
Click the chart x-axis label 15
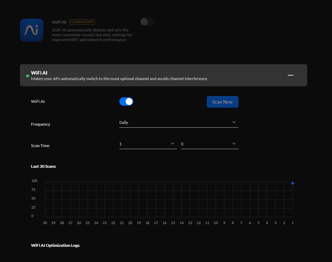[x=173, y=223]
